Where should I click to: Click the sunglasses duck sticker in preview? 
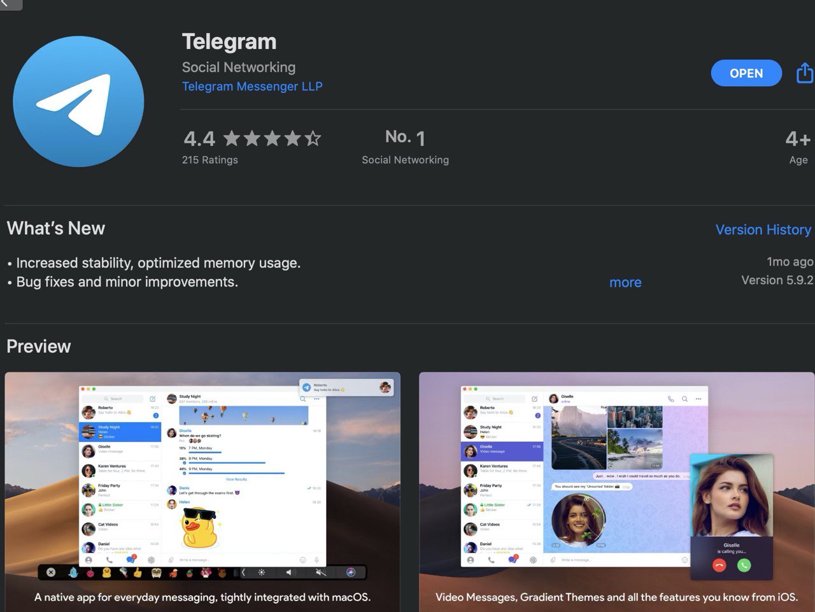pos(201,529)
